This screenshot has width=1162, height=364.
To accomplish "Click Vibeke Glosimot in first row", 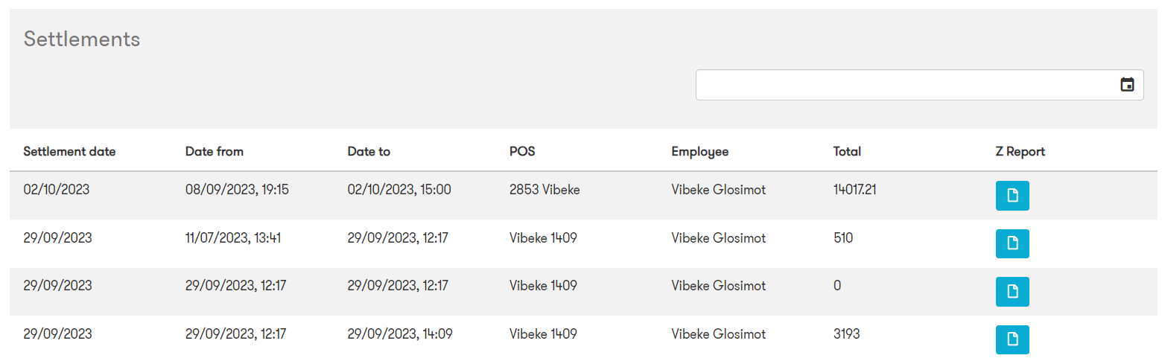I will (x=718, y=190).
